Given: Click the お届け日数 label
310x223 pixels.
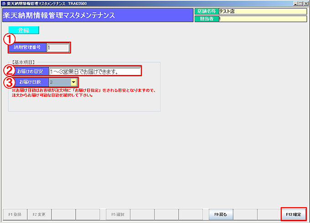Looking at the screenshot, I should [30, 82].
